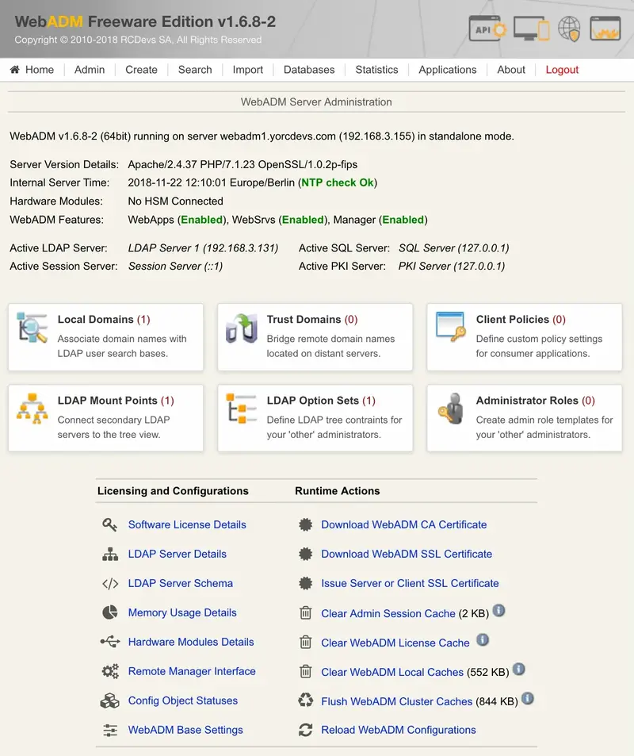This screenshot has width=634, height=756.
Task: Click the trash icon beside Clear Admin Session Cache
Action: [305, 612]
